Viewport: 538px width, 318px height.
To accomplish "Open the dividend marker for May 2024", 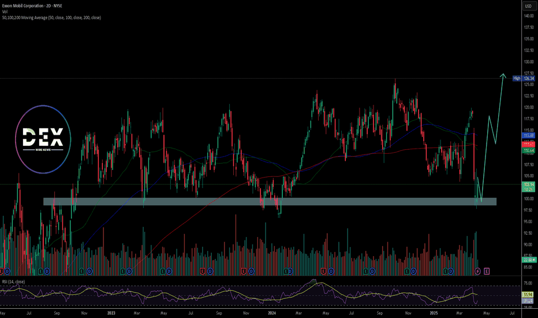I will point(331,271).
